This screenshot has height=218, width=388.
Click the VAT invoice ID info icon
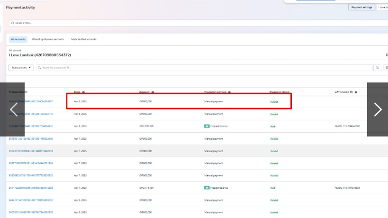[x=356, y=92]
